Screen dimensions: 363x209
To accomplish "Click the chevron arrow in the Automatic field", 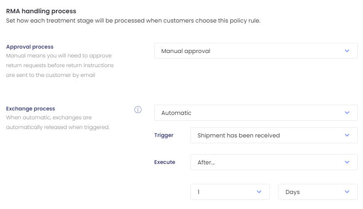I will click(347, 113).
